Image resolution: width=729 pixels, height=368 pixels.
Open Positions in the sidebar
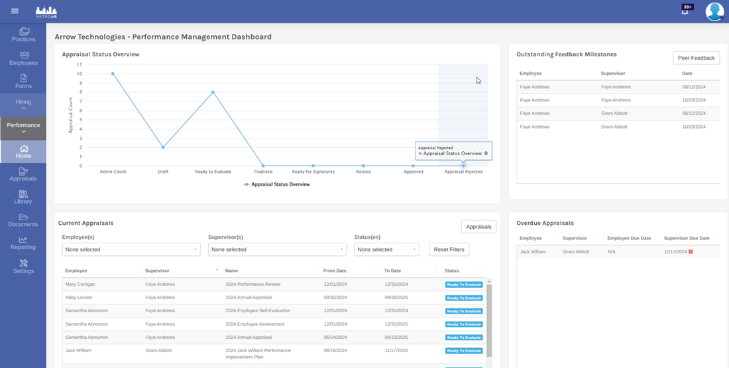[x=23, y=35]
